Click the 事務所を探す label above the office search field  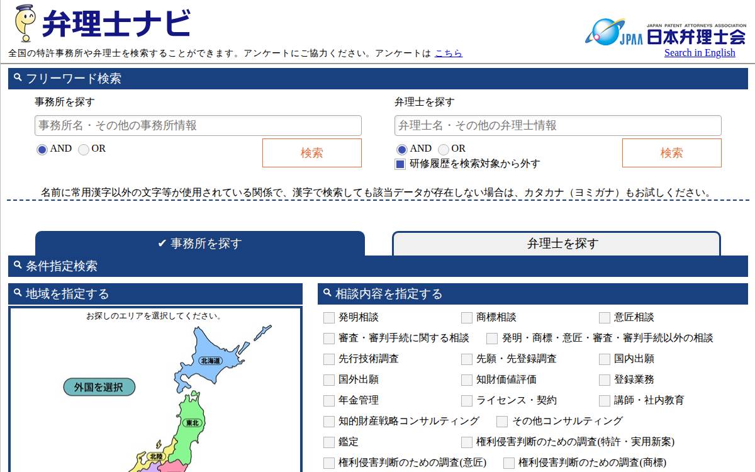[x=65, y=102]
